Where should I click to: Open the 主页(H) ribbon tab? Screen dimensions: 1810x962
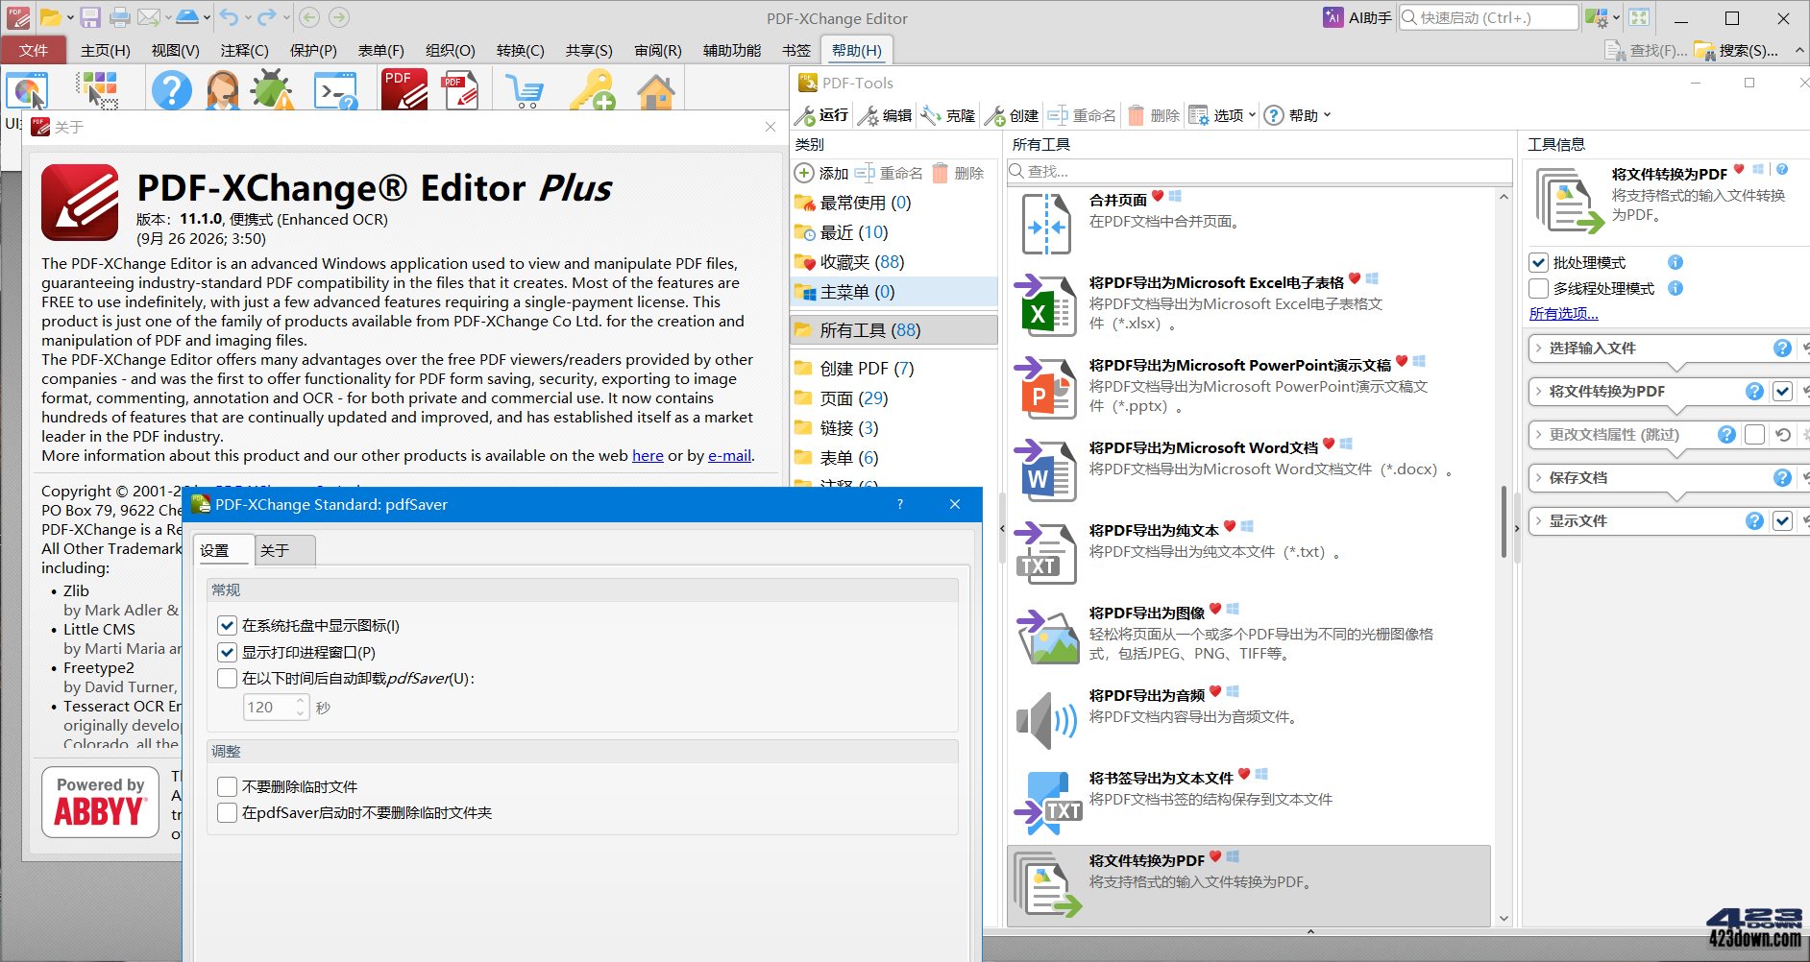click(106, 50)
